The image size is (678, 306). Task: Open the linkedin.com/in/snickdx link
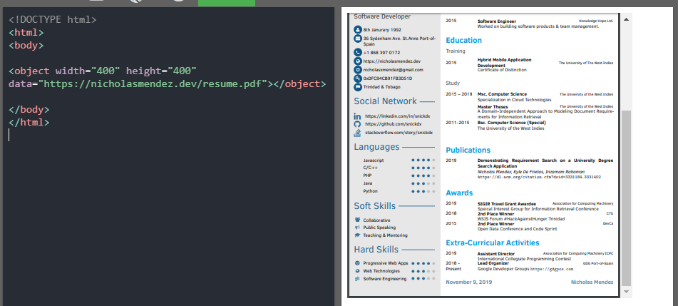tap(397, 116)
